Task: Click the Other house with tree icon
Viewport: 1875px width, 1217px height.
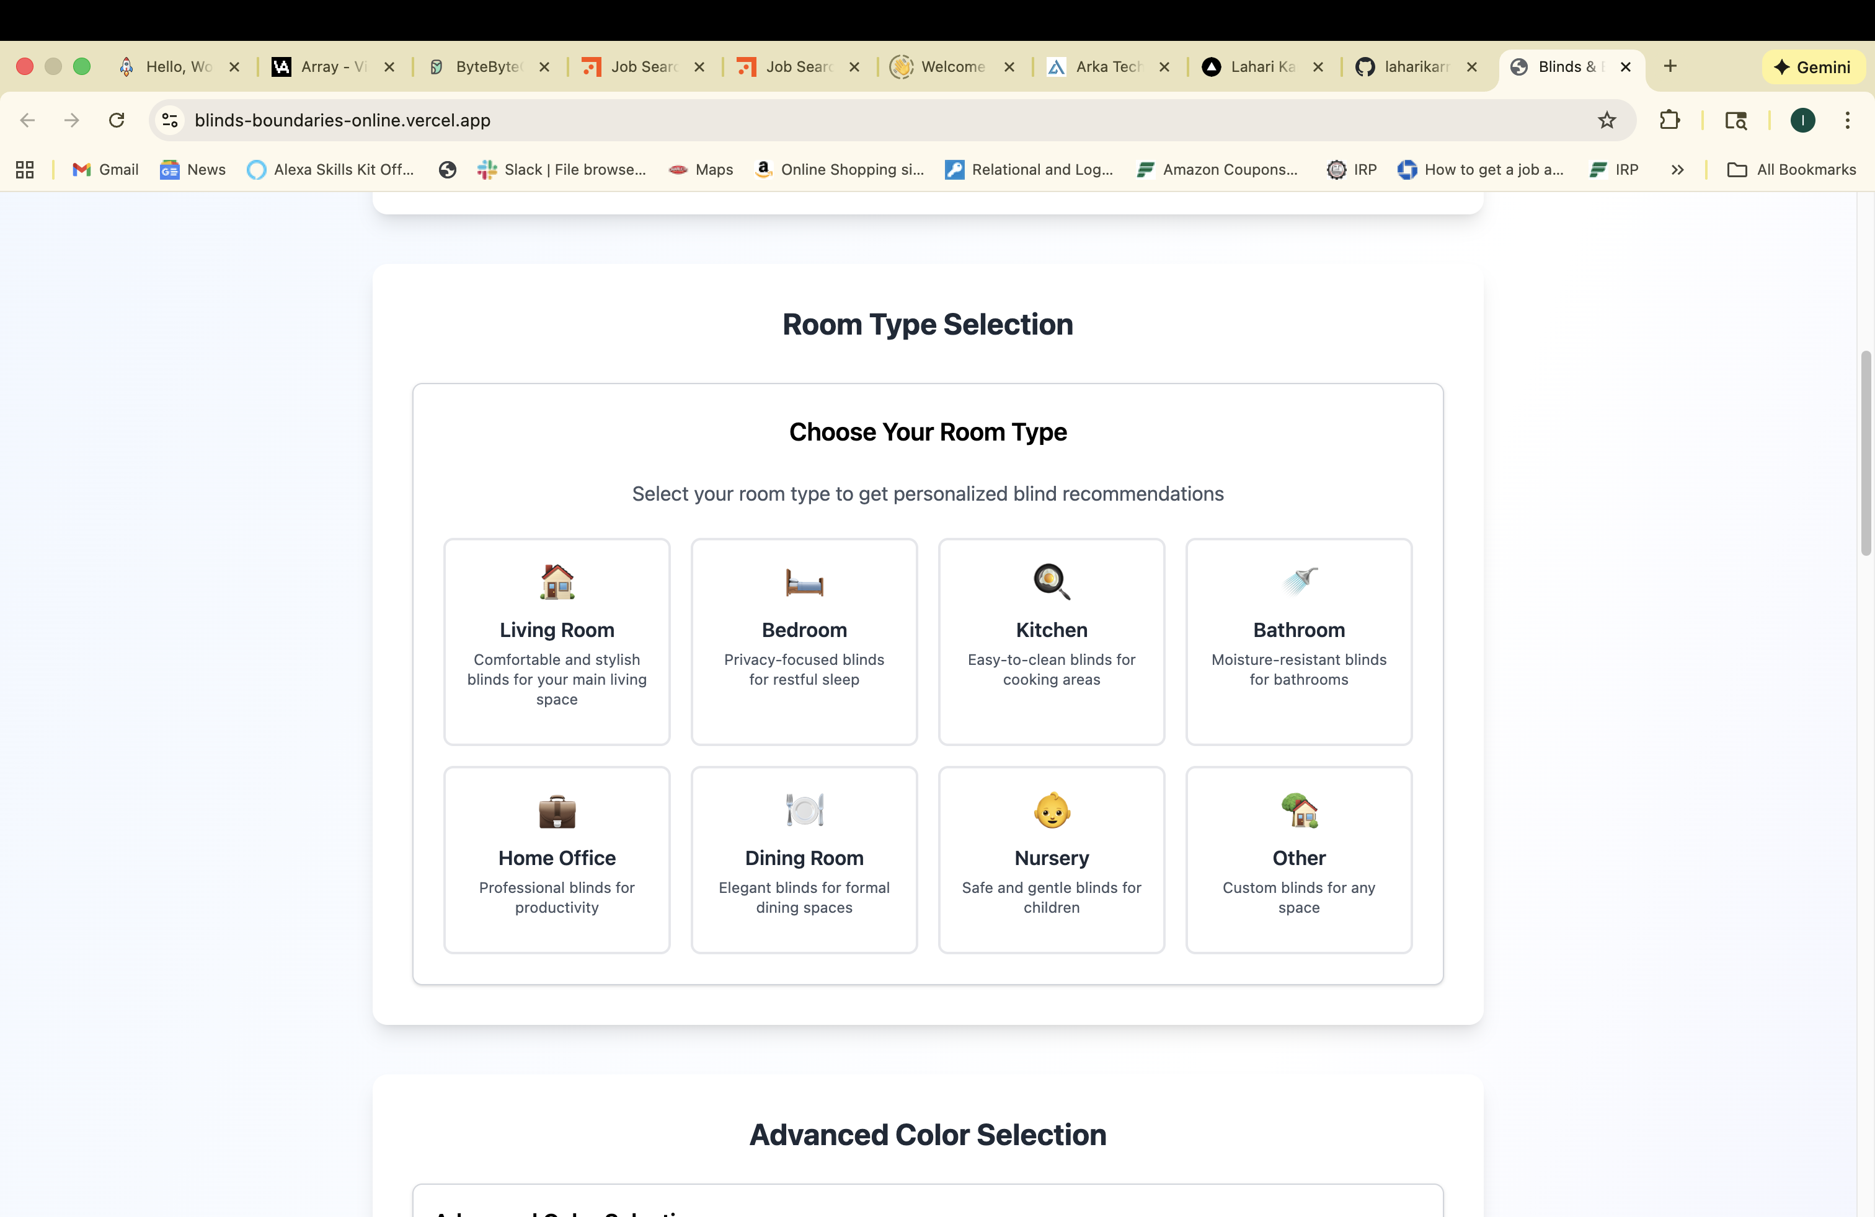Action: 1299,810
